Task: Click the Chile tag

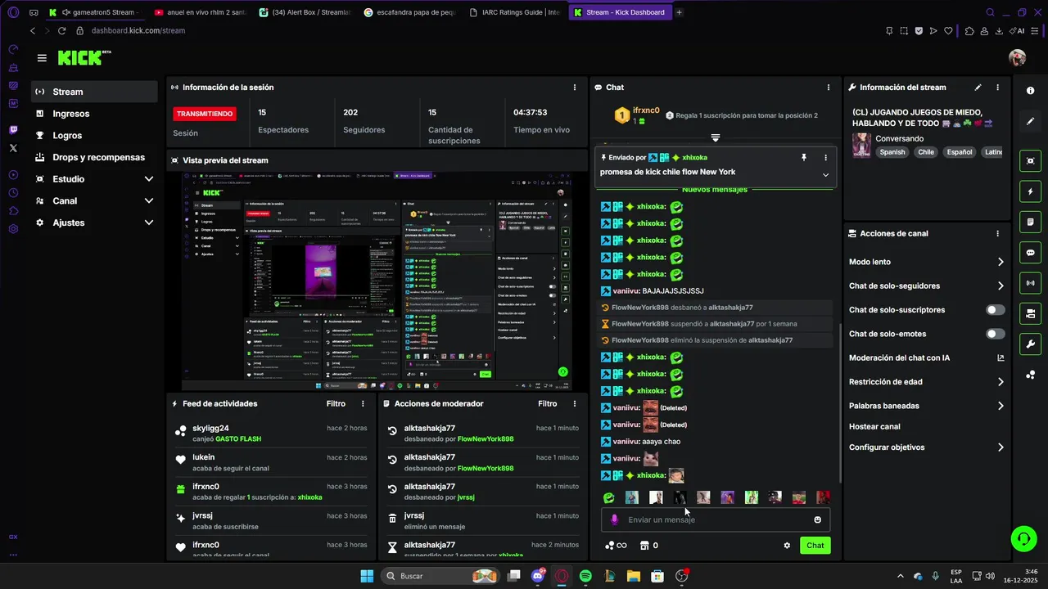Action: (926, 152)
